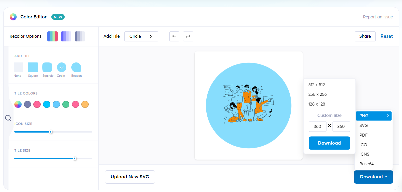Pick the orange tile color
402x192 pixels.
point(85,105)
